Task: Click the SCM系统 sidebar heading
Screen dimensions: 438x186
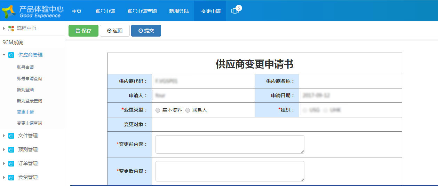Action: (x=13, y=42)
